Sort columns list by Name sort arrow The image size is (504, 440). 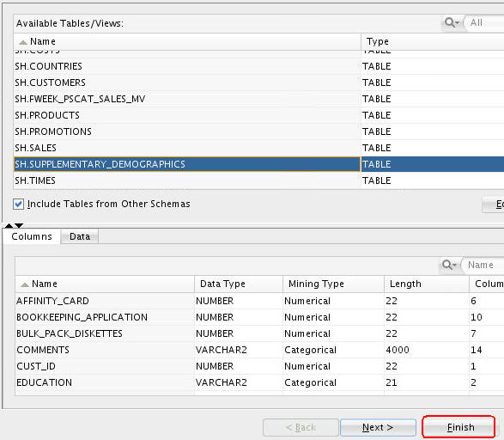(x=25, y=284)
